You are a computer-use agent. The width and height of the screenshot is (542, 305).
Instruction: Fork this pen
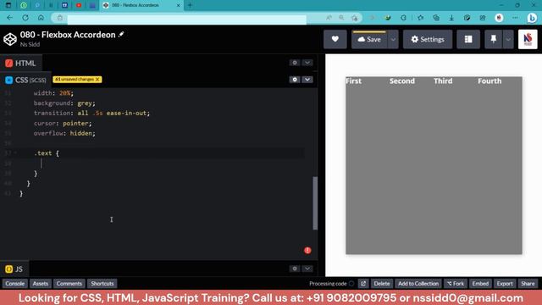456,284
